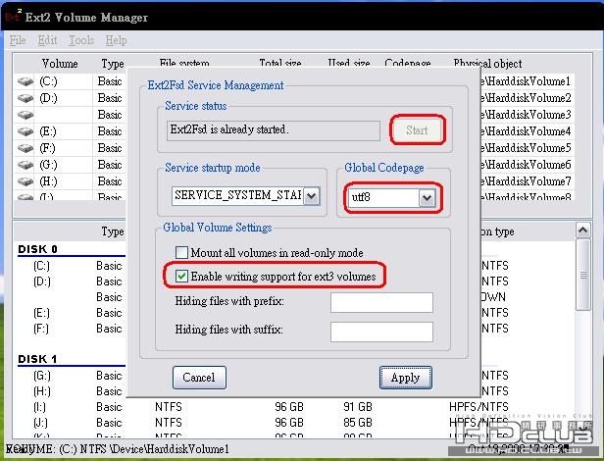Open the Global Codepage utf8 dropdown
The width and height of the screenshot is (604, 461).
(x=427, y=198)
